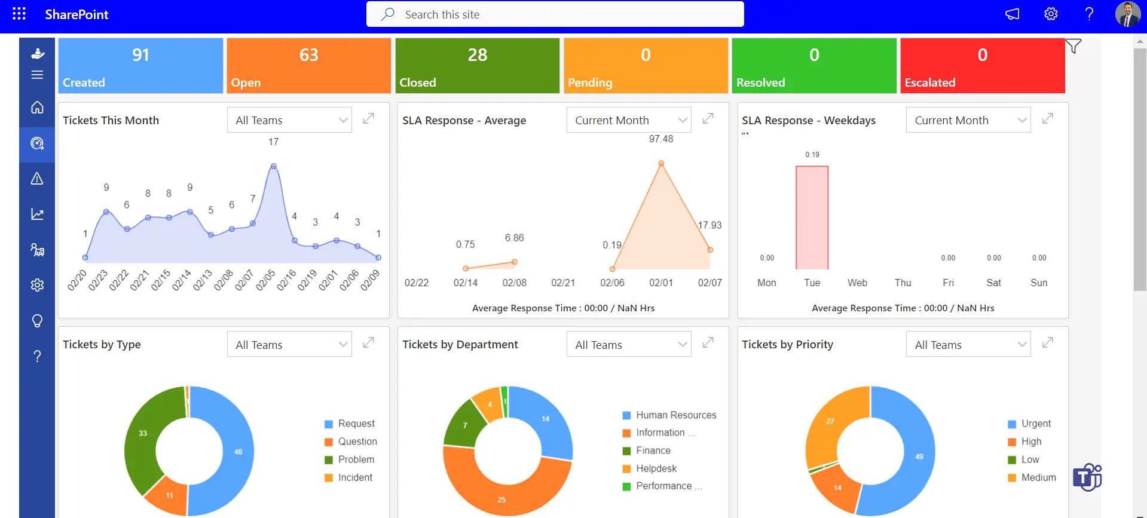1147x518 pixels.
Task: Toggle Low legend in Tickets by Priority
Action: 1023,459
